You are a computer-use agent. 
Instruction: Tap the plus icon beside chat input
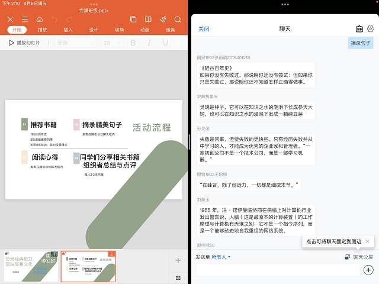tap(368, 270)
